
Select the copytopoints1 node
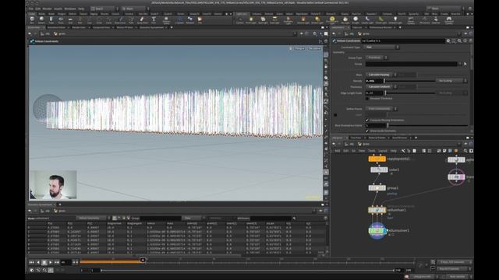point(377,159)
